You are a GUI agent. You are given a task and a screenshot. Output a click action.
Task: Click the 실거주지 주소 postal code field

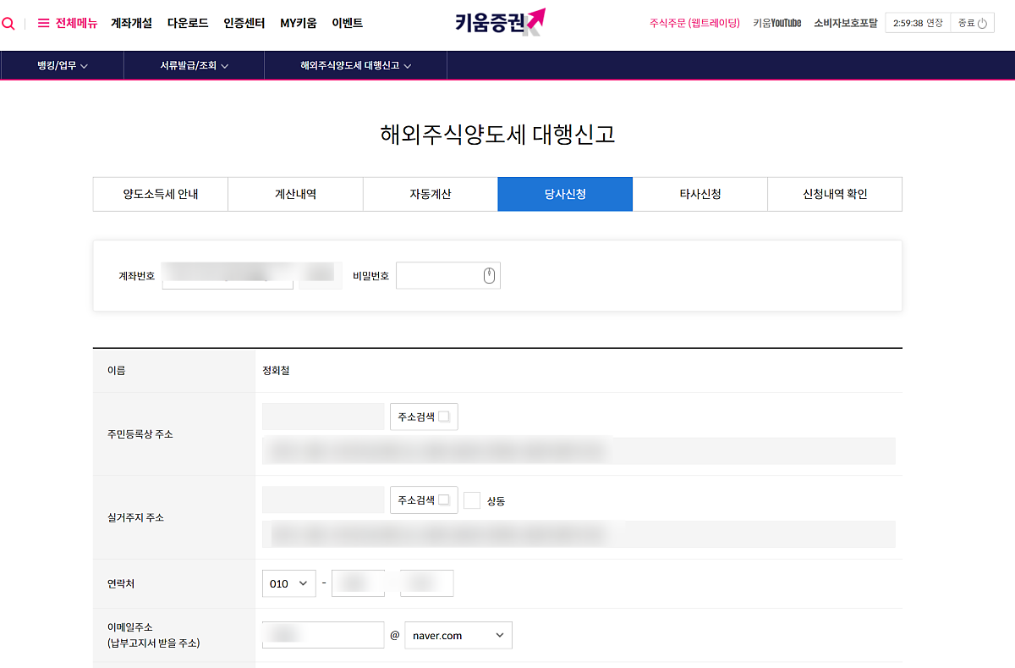323,500
